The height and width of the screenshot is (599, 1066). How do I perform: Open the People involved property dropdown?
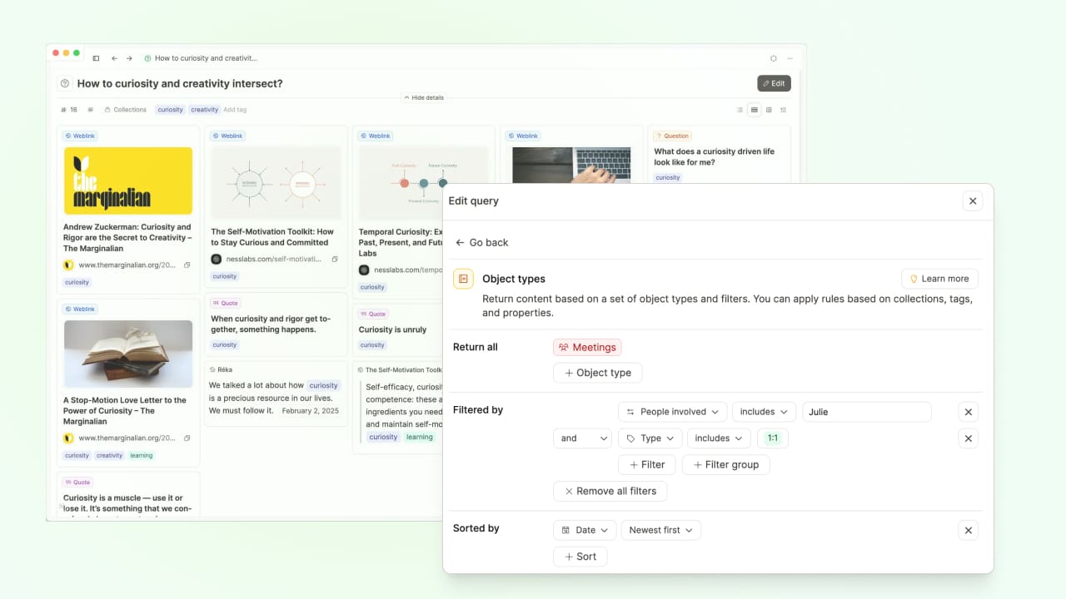tap(672, 412)
